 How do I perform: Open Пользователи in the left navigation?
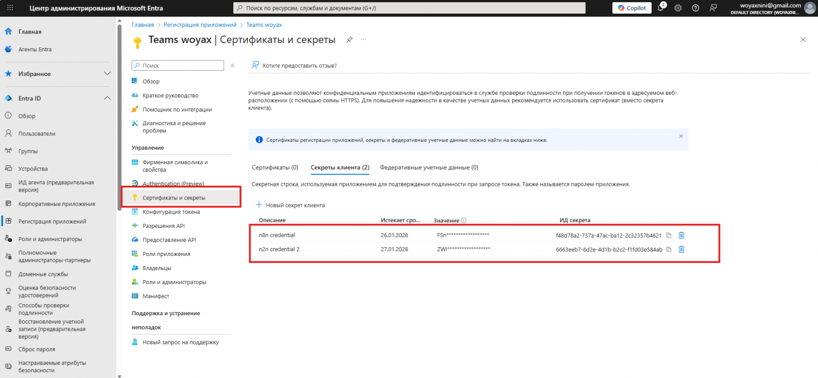click(x=37, y=134)
